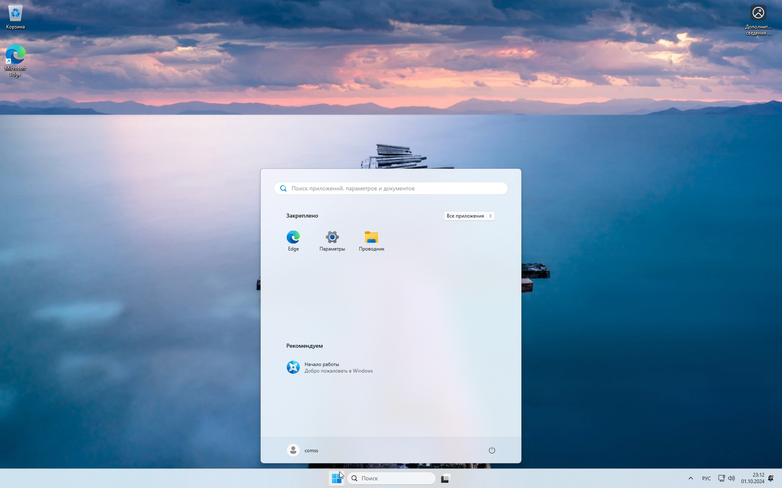
Task: Open Проводник file explorer
Action: click(371, 241)
